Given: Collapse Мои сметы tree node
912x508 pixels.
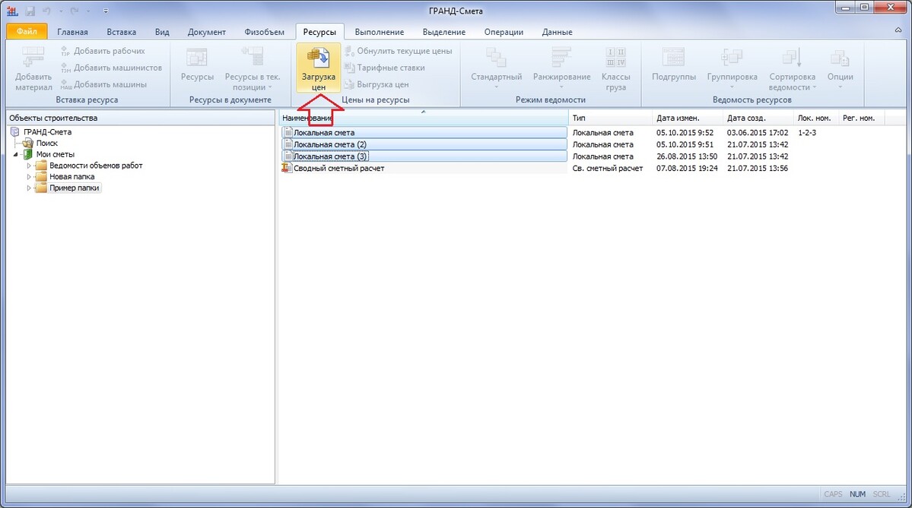Looking at the screenshot, I should click(16, 154).
